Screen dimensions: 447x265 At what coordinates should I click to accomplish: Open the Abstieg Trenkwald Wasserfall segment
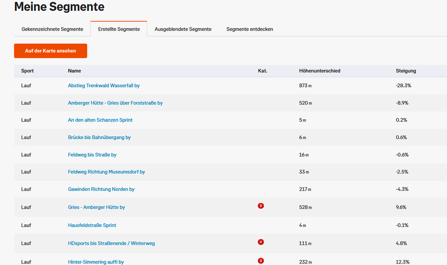tap(104, 85)
